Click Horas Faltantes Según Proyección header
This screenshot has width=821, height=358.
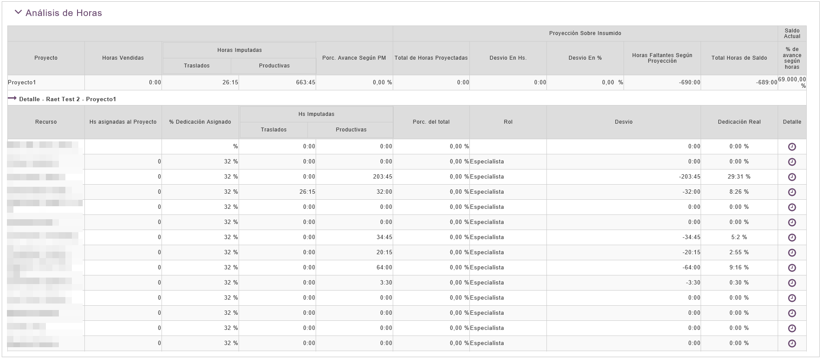pos(662,58)
